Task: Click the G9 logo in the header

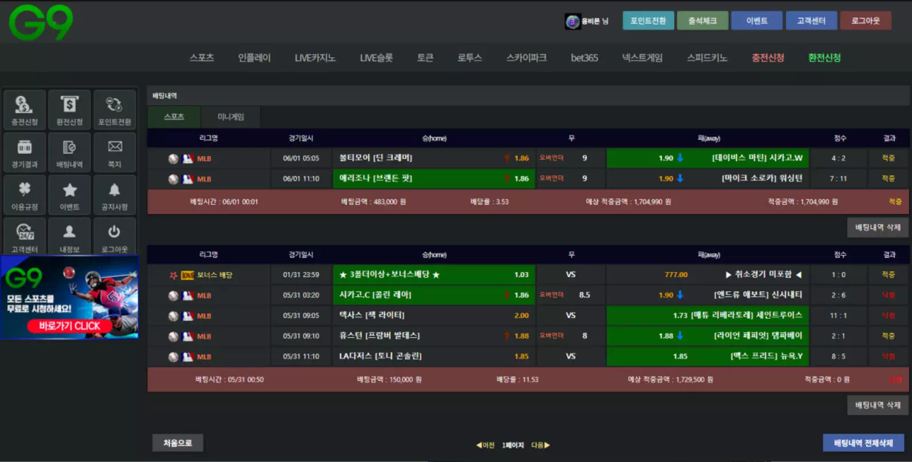Action: click(x=41, y=23)
